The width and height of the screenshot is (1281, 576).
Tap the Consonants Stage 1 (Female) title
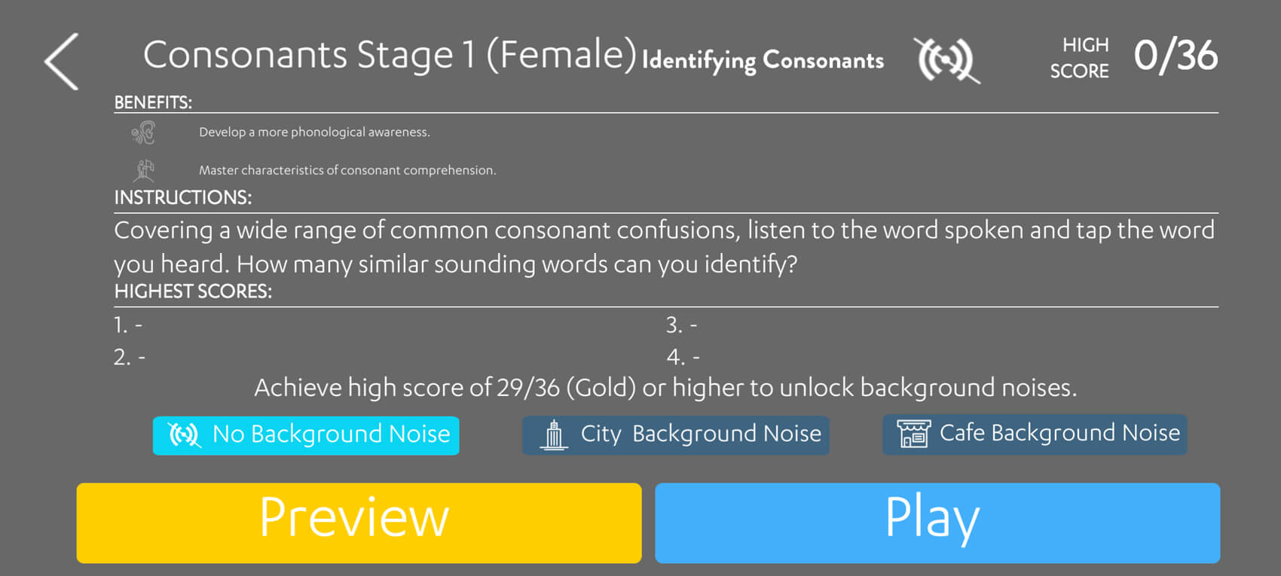[x=390, y=56]
